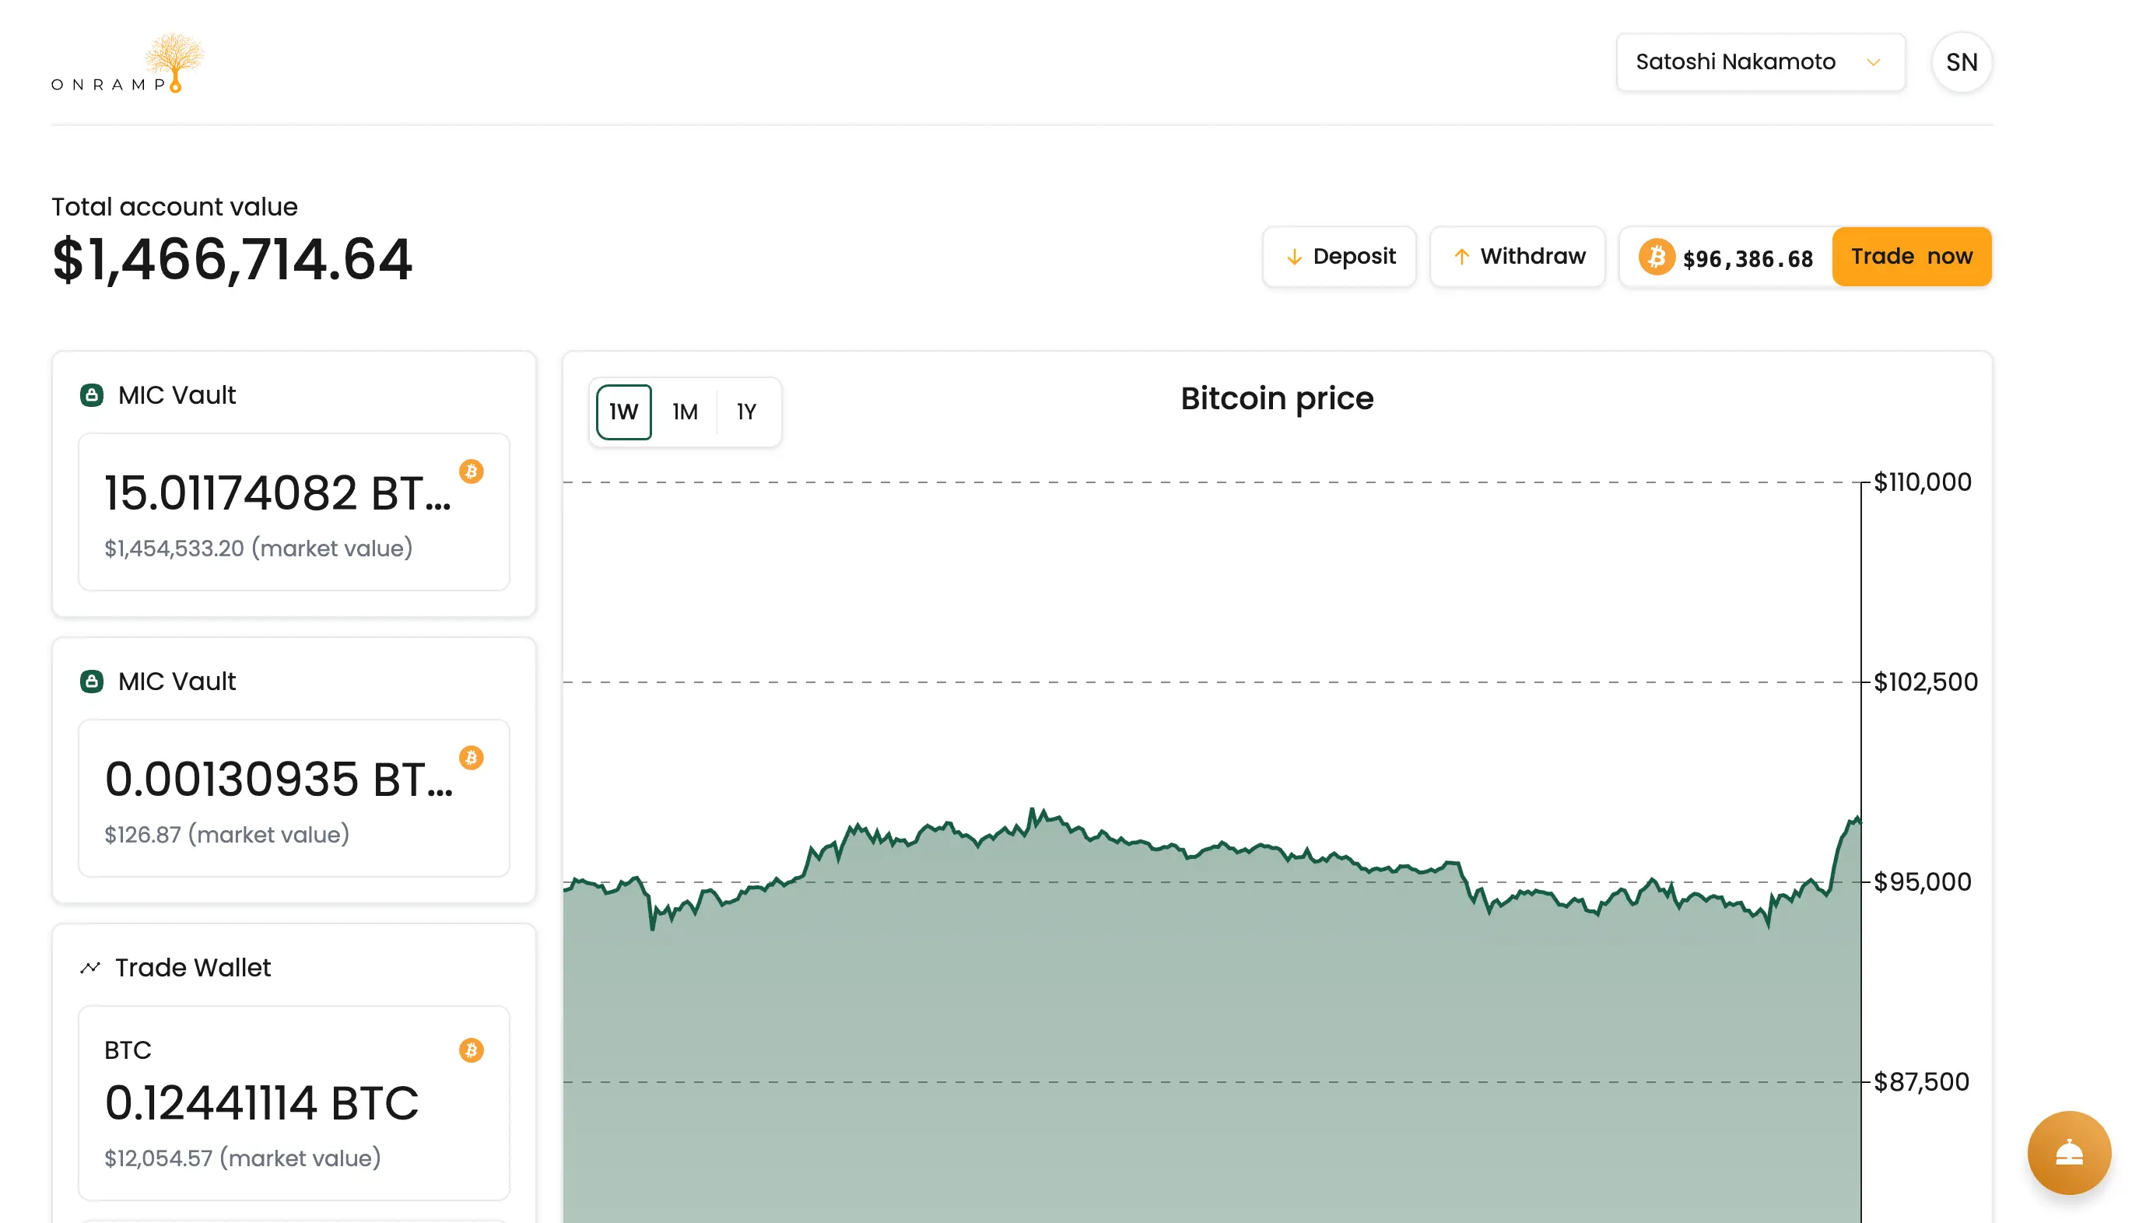Image resolution: width=2132 pixels, height=1223 pixels.
Task: Click the $126.87 market value text
Action: click(226, 835)
